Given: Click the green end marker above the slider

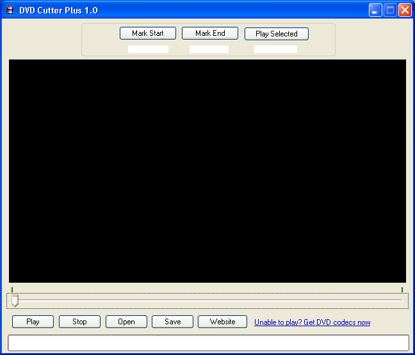Looking at the screenshot, I should [402, 290].
